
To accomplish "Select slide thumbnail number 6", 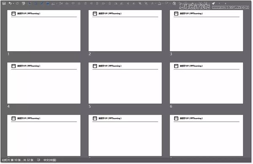I will [206, 83].
